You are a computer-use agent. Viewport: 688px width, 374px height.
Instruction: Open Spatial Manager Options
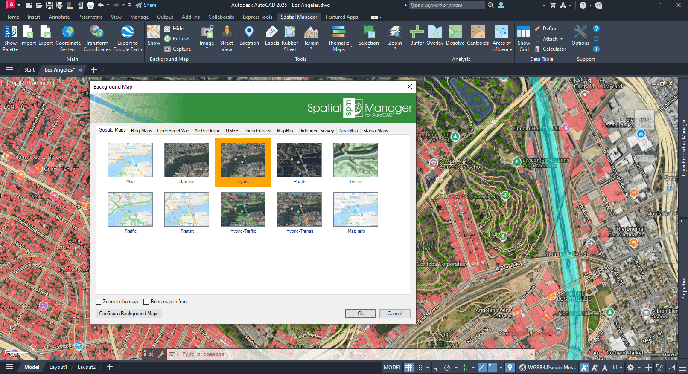580,35
